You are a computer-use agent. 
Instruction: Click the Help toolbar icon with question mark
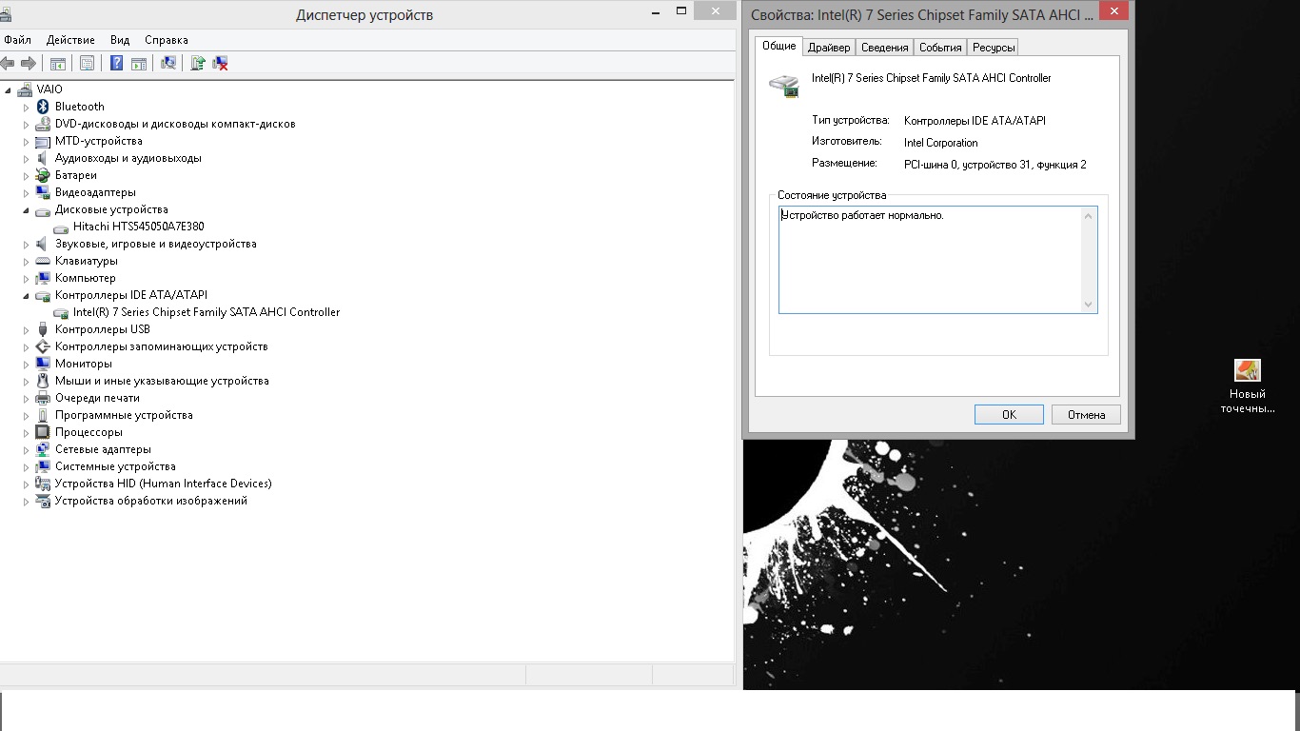116,63
